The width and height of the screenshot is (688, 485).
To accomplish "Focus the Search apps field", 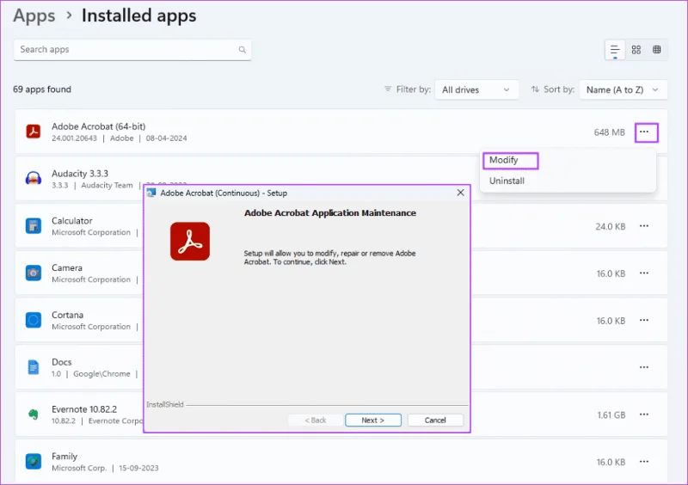I will (x=132, y=50).
